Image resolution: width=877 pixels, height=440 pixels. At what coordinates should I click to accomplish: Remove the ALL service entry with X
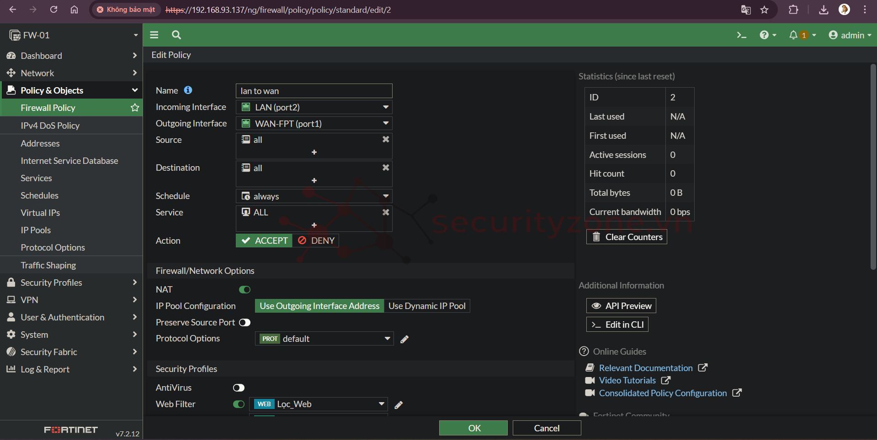click(x=386, y=212)
